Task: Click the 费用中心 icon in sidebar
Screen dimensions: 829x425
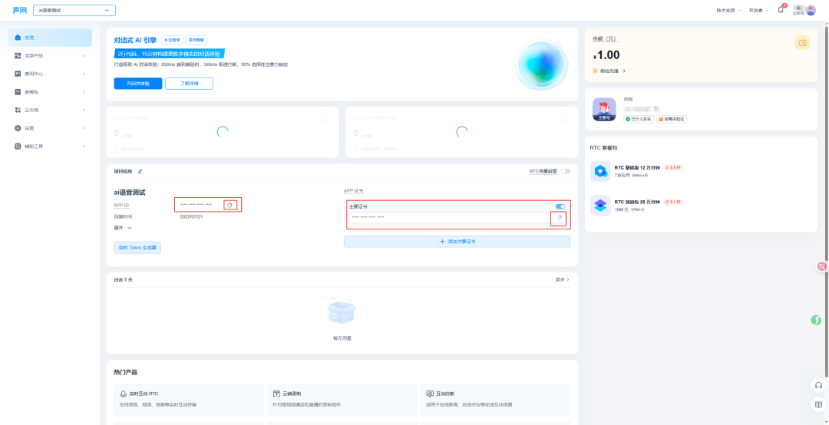Action: (18, 74)
